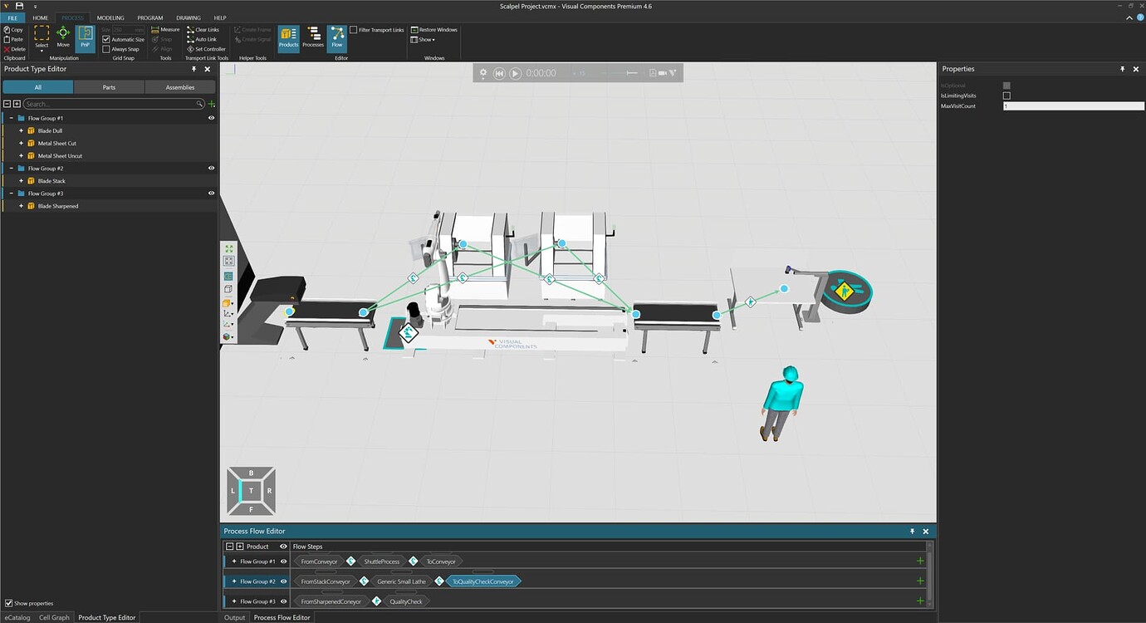Click the Product Type Editor search field

108,103
